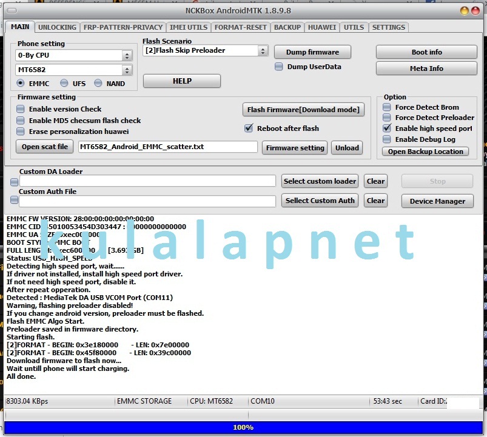487x437 pixels.
Task: Click the CPU: MT6582 status entry
Action: point(211,401)
